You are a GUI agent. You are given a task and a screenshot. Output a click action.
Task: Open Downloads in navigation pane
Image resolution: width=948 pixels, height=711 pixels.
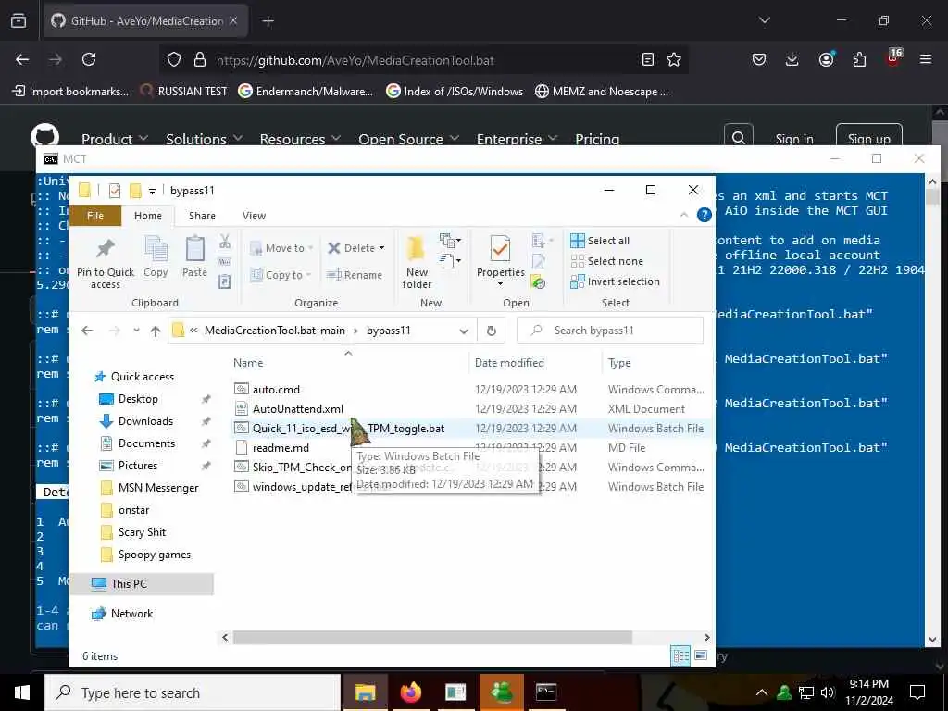click(x=145, y=421)
